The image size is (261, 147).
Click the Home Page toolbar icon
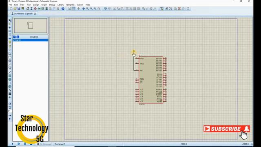pos(28,9)
